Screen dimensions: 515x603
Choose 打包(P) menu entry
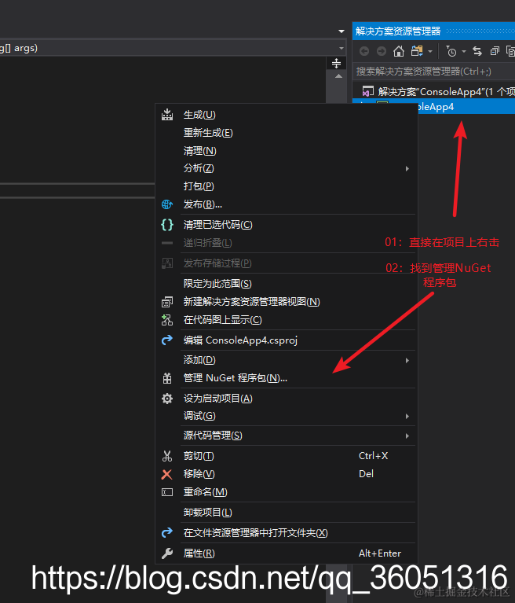click(287, 186)
